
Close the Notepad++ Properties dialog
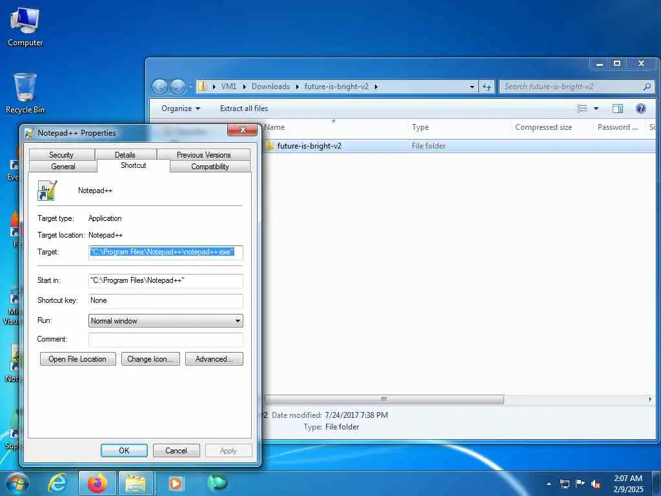(x=243, y=130)
